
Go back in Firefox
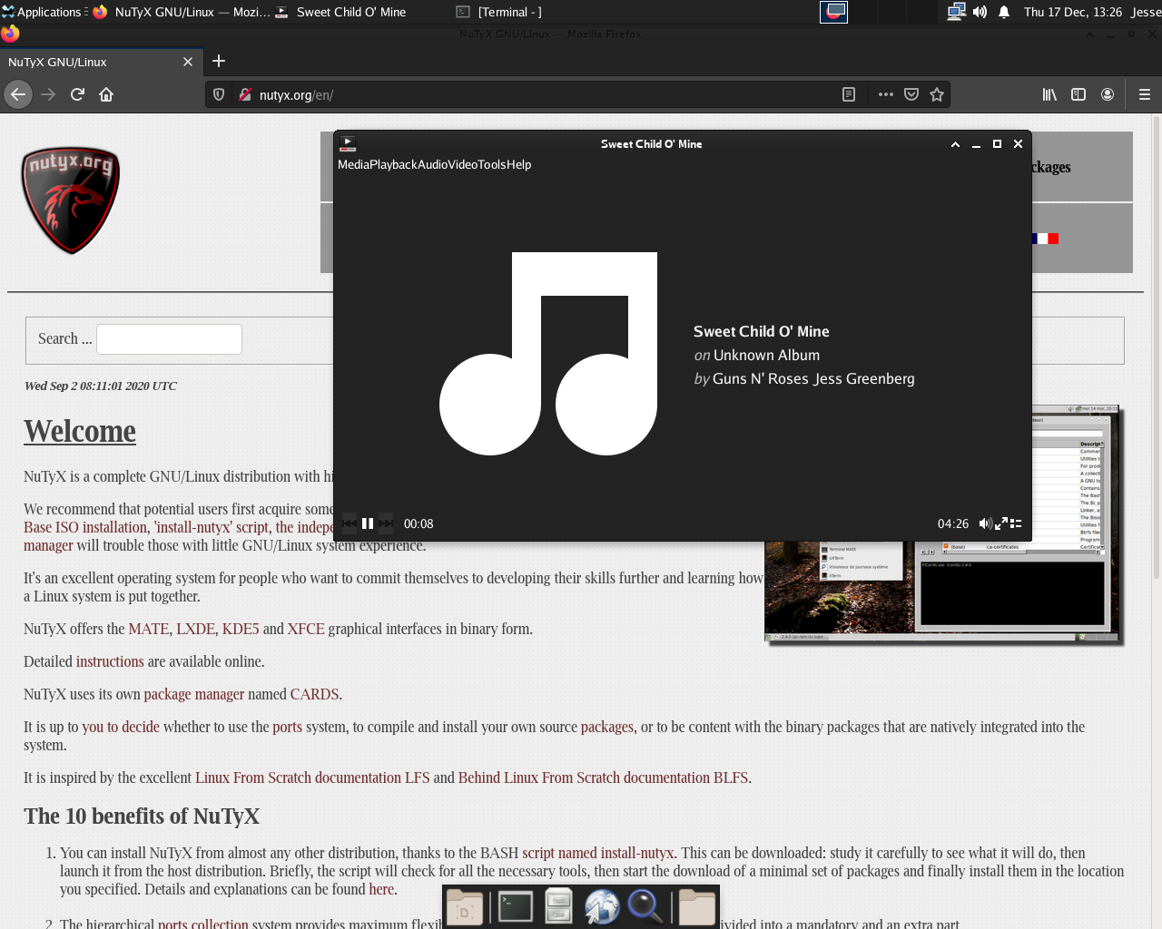point(18,94)
